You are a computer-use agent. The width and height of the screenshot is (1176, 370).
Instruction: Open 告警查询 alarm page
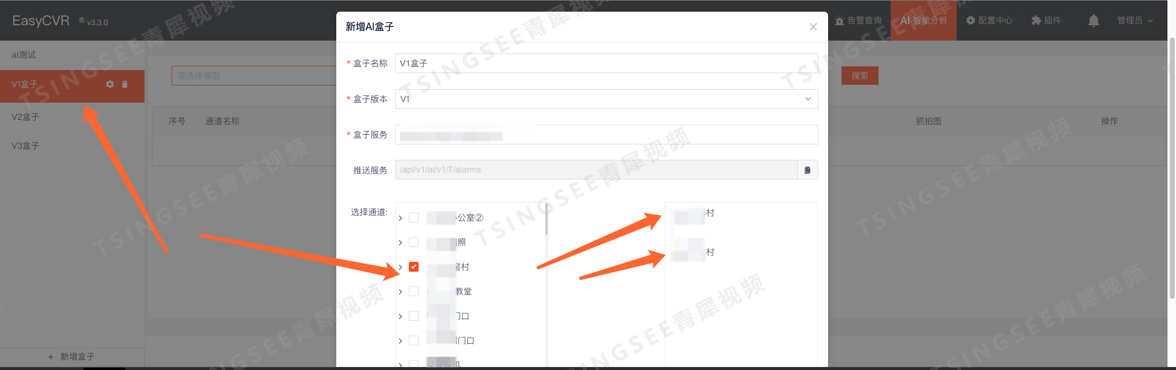pyautogui.click(x=858, y=20)
